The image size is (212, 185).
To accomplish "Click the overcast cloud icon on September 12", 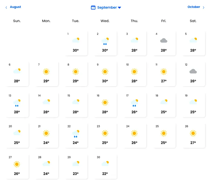I will point(193,71).
